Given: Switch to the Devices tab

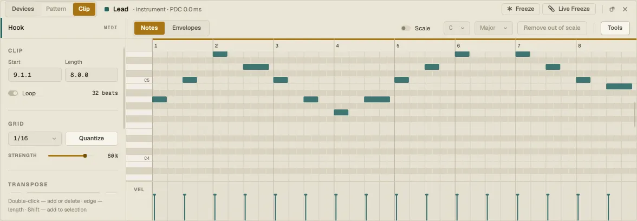Looking at the screenshot, I should click(x=23, y=9).
